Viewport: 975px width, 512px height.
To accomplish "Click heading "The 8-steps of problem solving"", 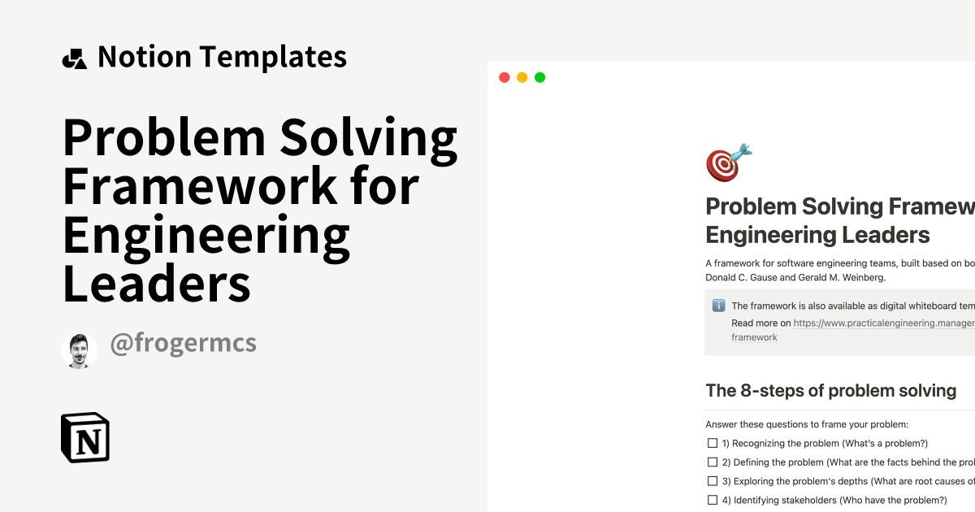I will tap(830, 391).
